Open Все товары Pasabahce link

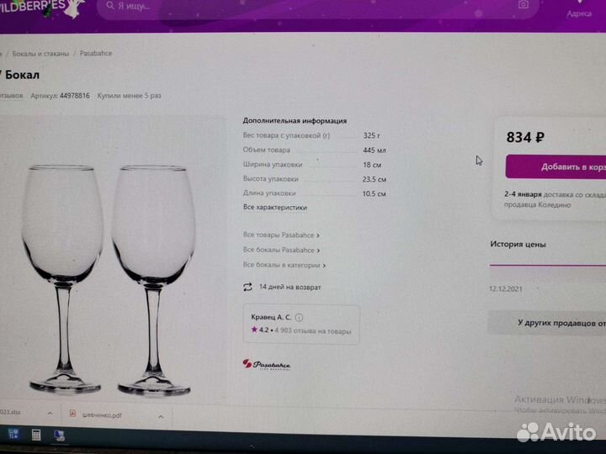[281, 235]
